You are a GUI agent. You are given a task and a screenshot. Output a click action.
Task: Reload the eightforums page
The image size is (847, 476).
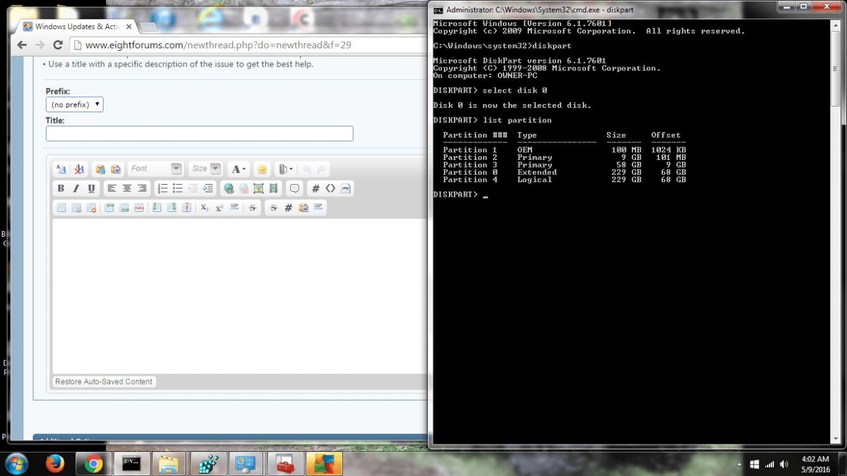click(58, 45)
